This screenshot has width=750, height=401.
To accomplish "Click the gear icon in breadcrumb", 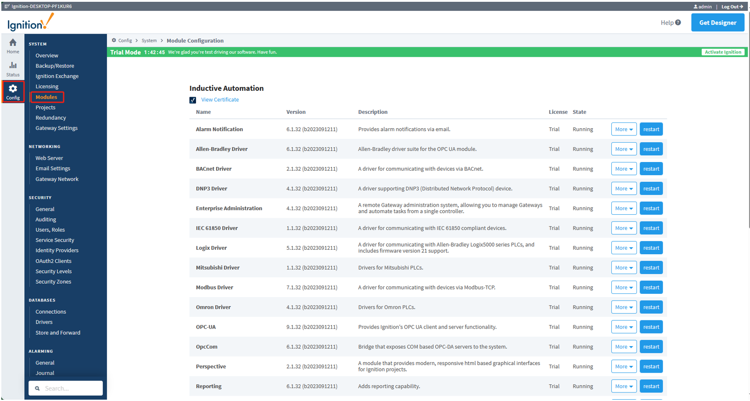I will coord(114,41).
